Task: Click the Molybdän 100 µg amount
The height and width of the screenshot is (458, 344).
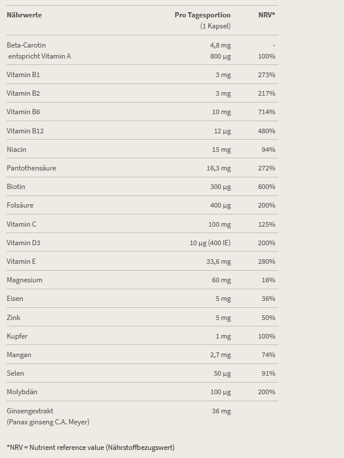Action: coord(220,392)
